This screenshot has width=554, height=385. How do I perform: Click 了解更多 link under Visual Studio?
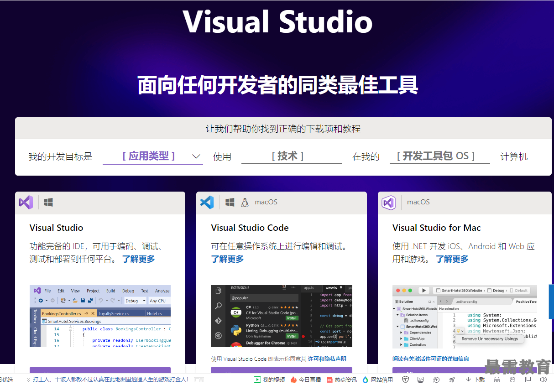(138, 259)
